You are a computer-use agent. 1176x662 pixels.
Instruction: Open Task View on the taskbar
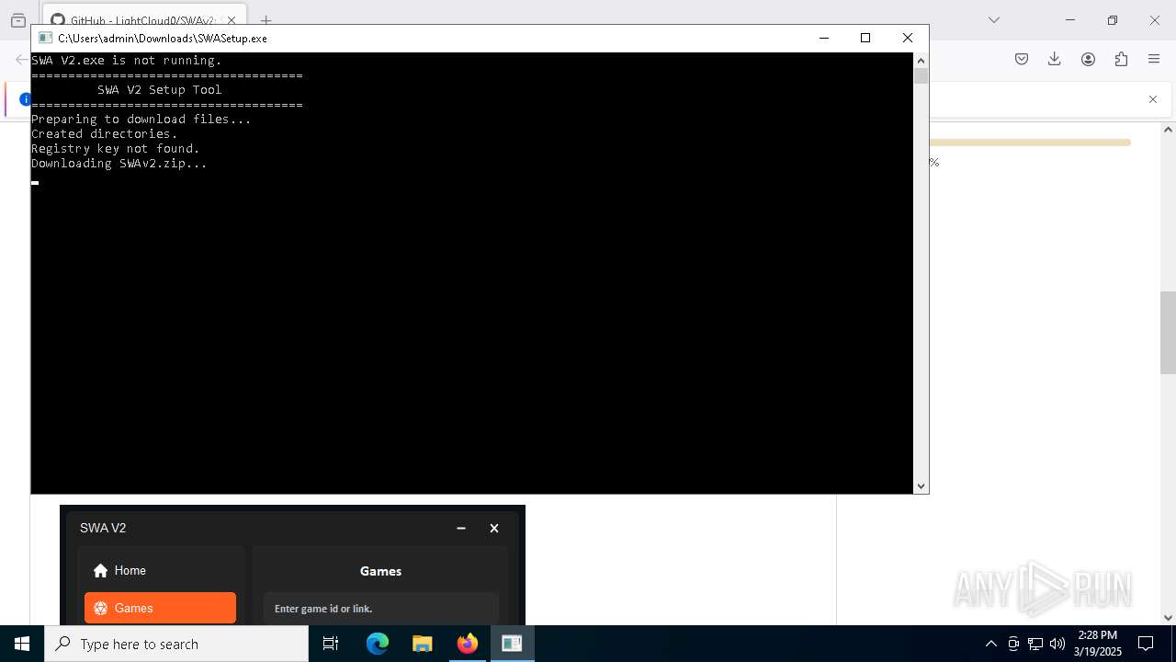pyautogui.click(x=331, y=644)
